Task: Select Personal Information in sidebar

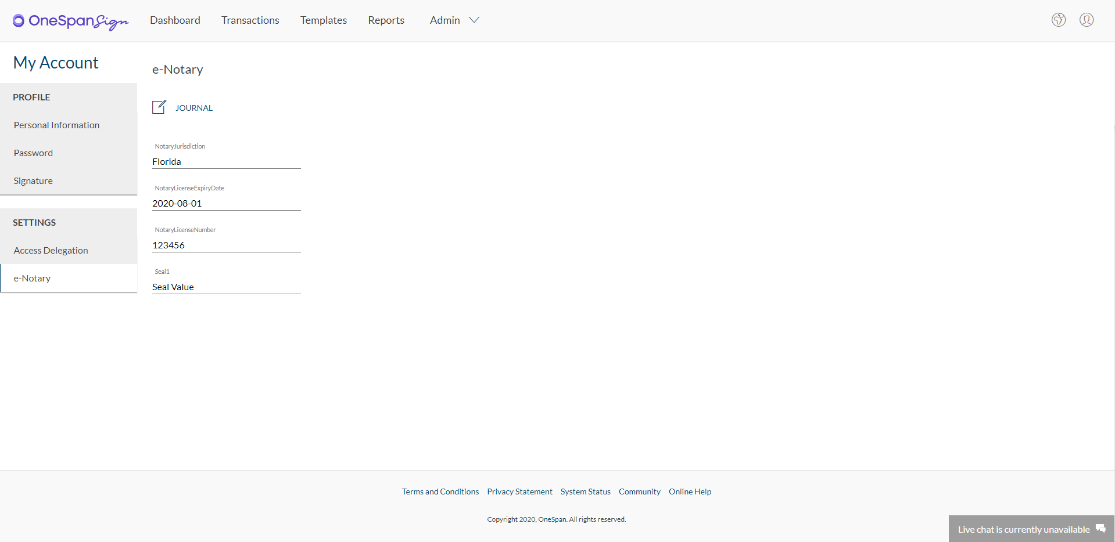Action: [69, 125]
